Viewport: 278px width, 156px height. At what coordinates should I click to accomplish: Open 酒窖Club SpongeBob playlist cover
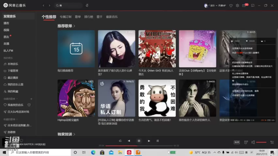pos(197,49)
